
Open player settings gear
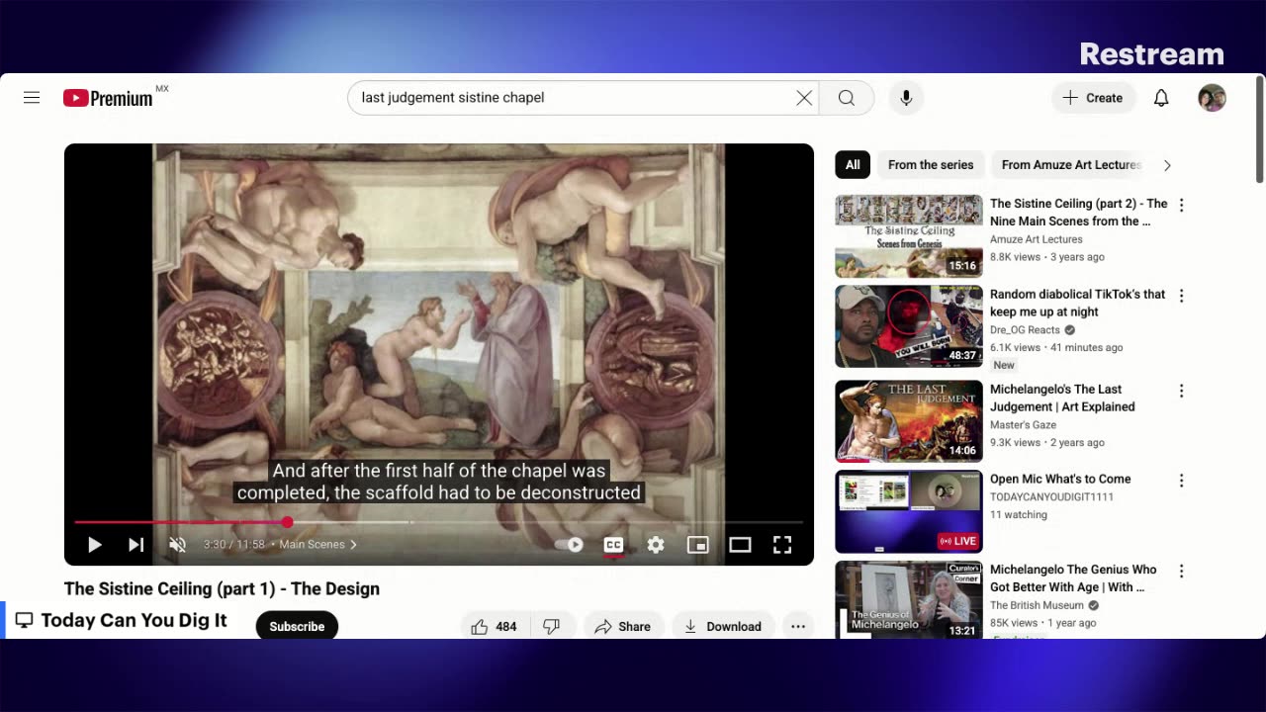[656, 545]
